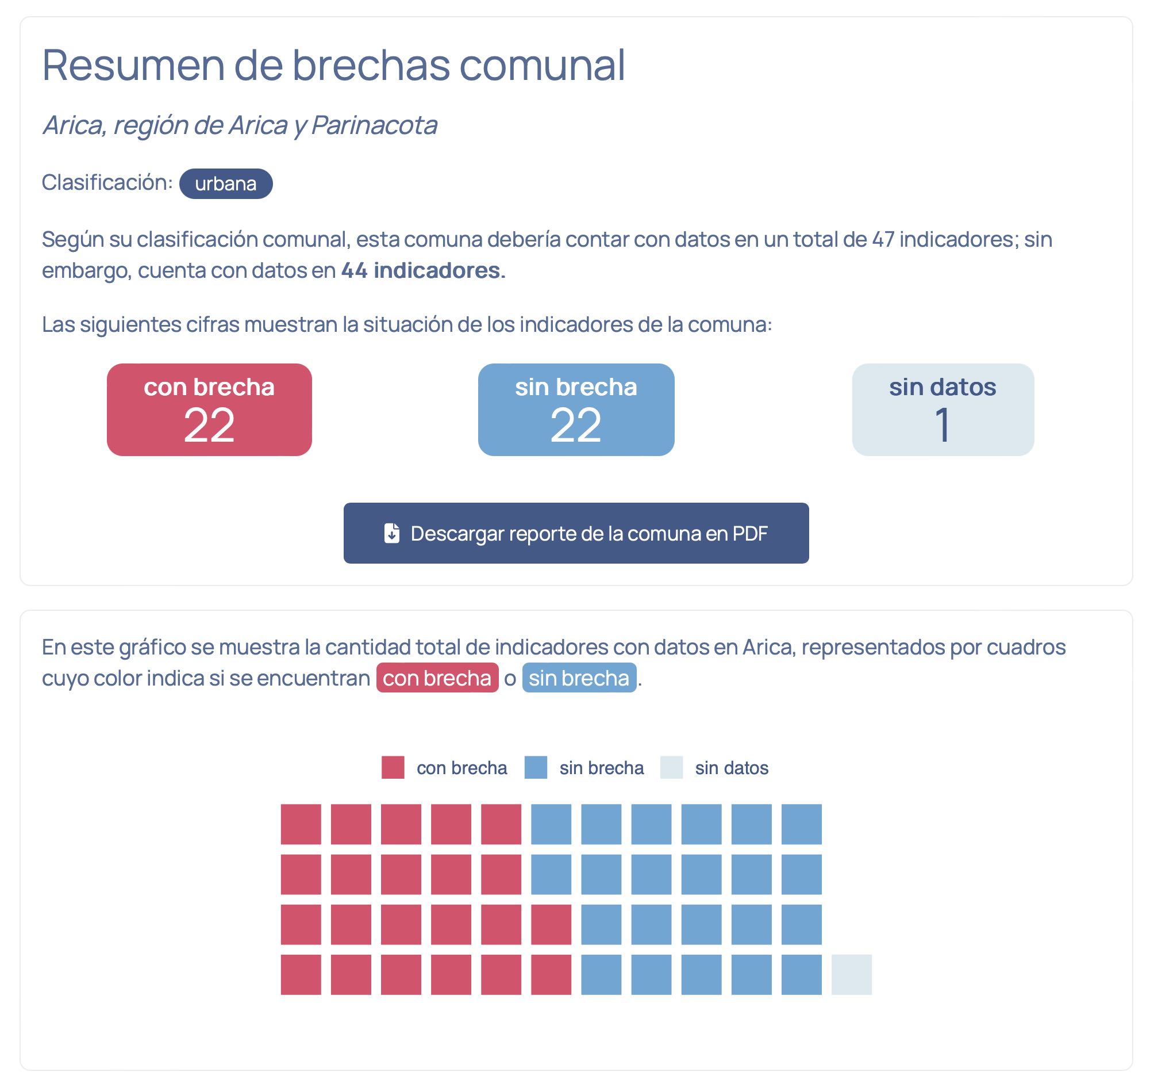Toggle the light gray 'sin datos' legend swatch

click(x=672, y=767)
